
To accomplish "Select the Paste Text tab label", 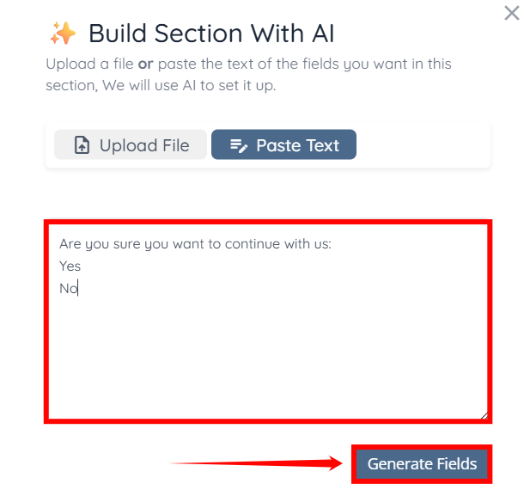I will point(297,145).
